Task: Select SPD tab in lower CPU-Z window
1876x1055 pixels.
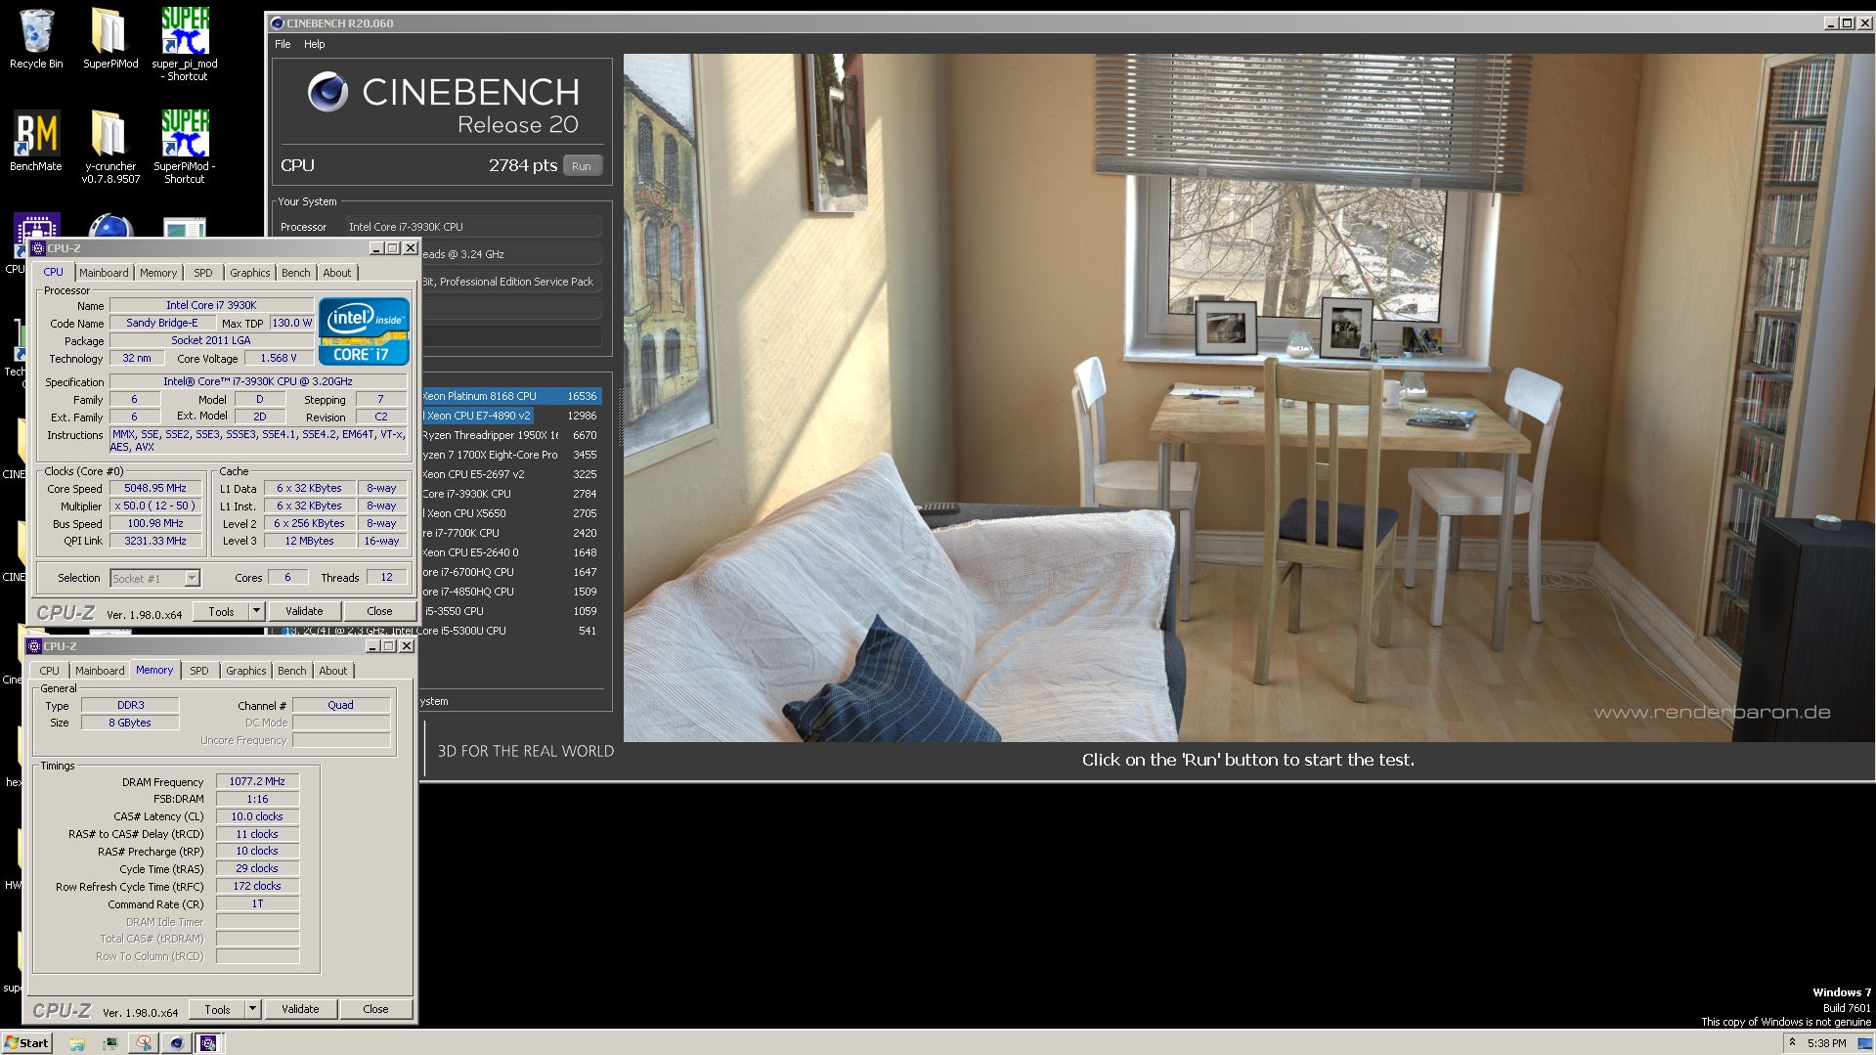Action: pos(198,671)
